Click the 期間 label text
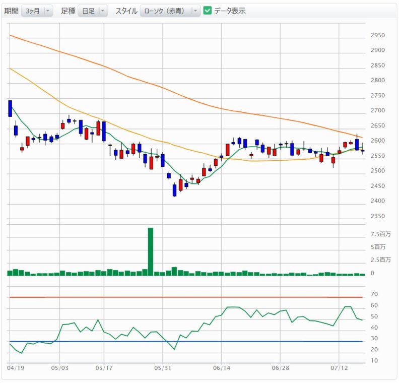Screen dimensions: 403x384 (x=12, y=11)
